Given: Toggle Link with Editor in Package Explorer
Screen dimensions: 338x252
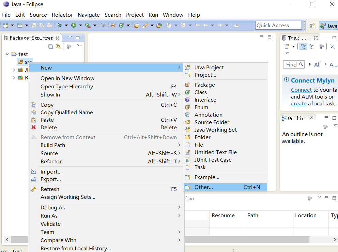Looking at the screenshot, I should pos(58,47).
